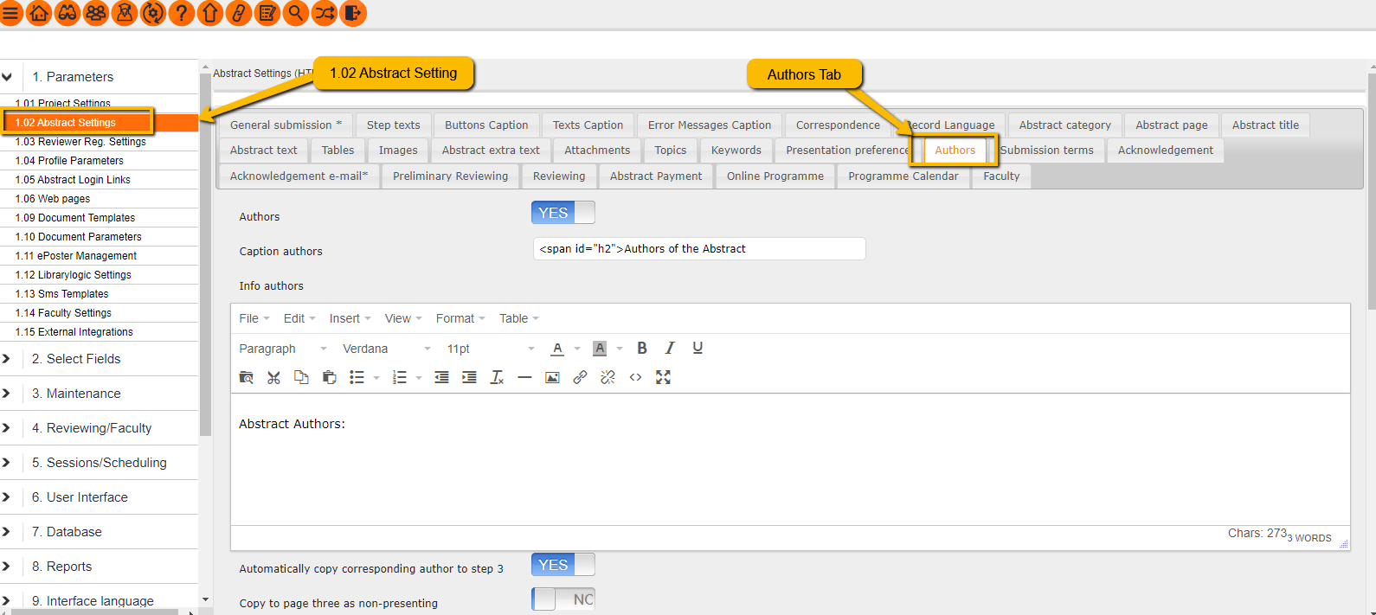Open source code view in editor
Screen dimensions: 1376x615
[635, 377]
